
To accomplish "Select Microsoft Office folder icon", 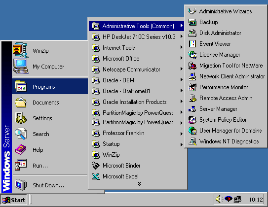I will pyautogui.click(x=96, y=59).
